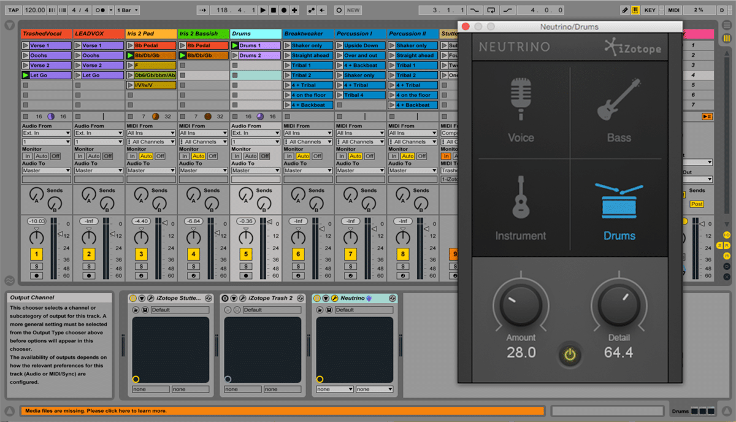The height and width of the screenshot is (422, 736).
Task: Open TrashedVocal Audio From Ext. In dropdown
Action: click(x=46, y=133)
